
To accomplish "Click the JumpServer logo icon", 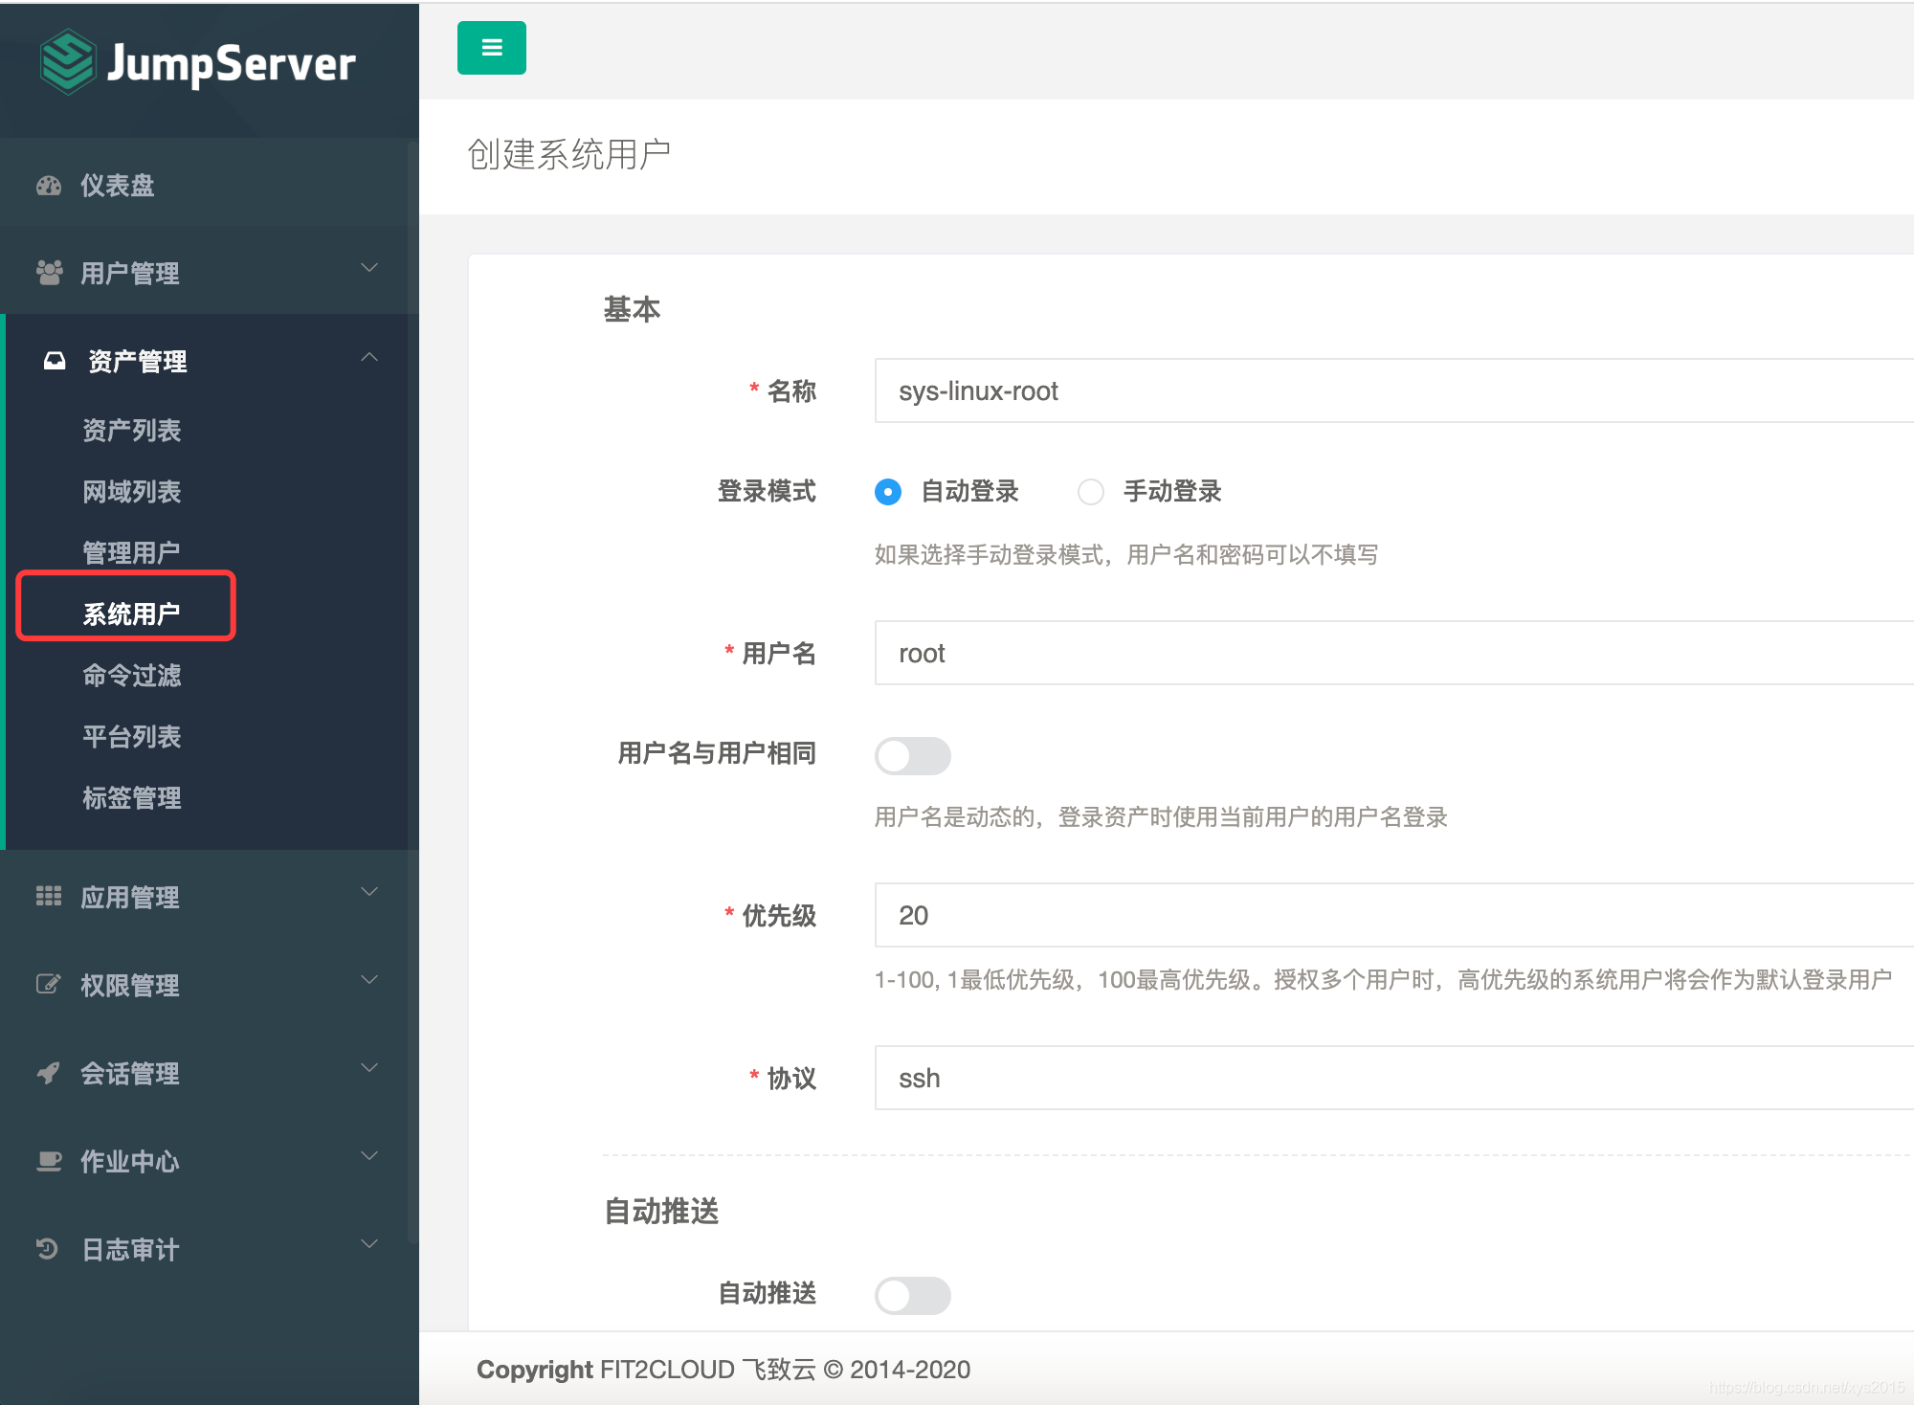I will click(x=67, y=62).
